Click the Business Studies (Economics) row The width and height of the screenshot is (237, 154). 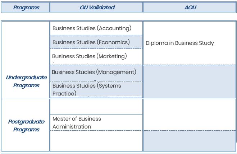pos(91,42)
